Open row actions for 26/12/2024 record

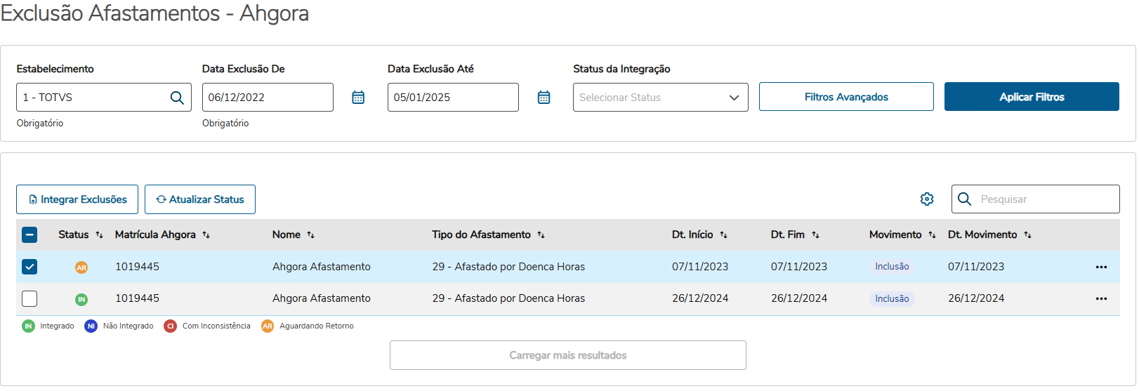1101,299
